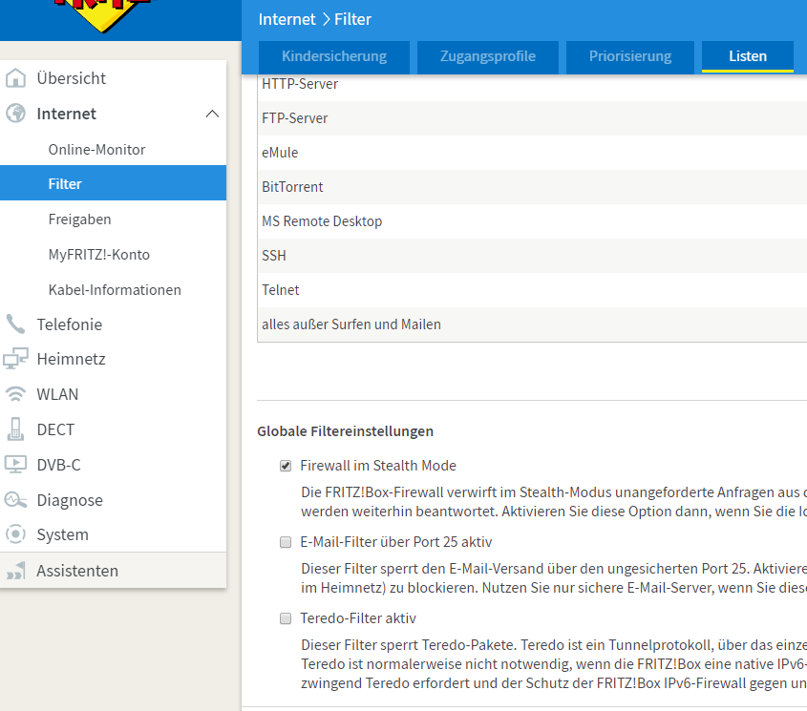Image resolution: width=807 pixels, height=711 pixels.
Task: Open the Diagnose menu label
Action: 70,500
